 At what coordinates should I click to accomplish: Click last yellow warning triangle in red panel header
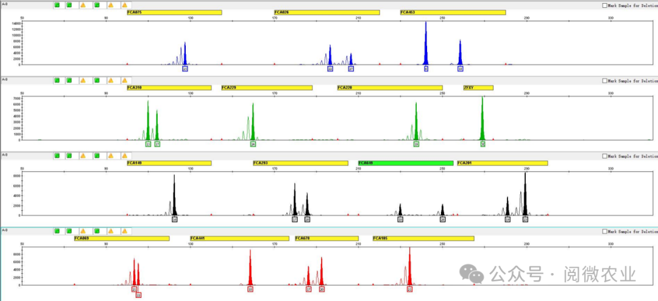coord(124,231)
